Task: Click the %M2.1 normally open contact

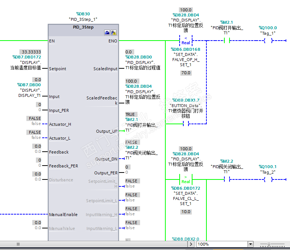Action: pyautogui.click(x=227, y=40)
